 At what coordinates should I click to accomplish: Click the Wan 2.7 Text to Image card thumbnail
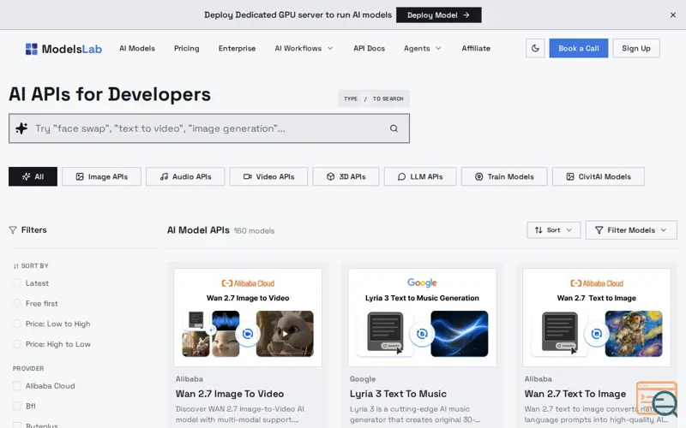tap(597, 318)
